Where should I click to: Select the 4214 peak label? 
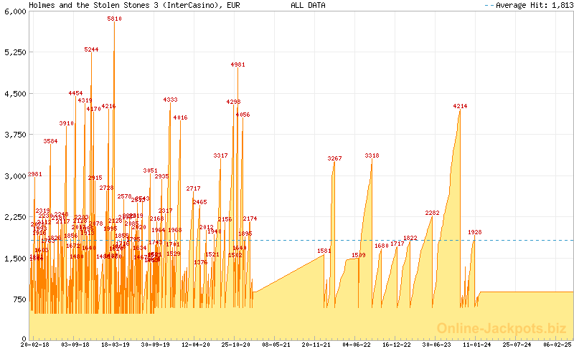[x=460, y=106]
